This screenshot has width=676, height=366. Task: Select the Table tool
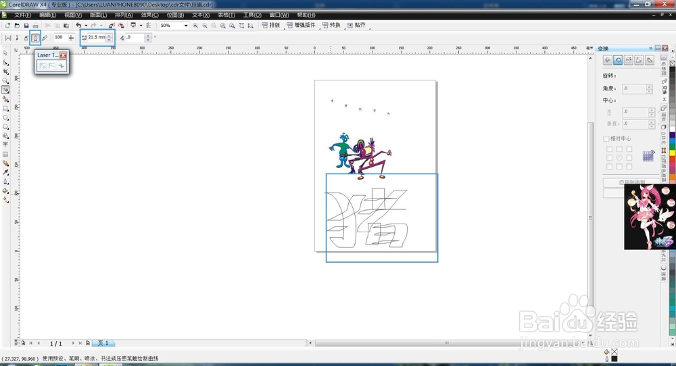pyautogui.click(x=5, y=154)
